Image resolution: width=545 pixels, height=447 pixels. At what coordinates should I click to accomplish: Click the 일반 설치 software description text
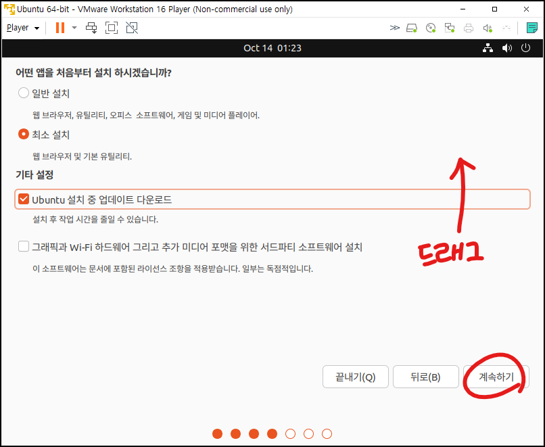[x=146, y=115]
